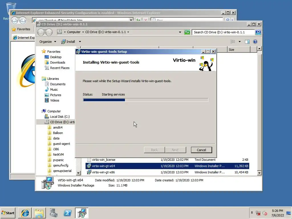Open the amd64 folder in tree
292x219 pixels.
pos(58,127)
